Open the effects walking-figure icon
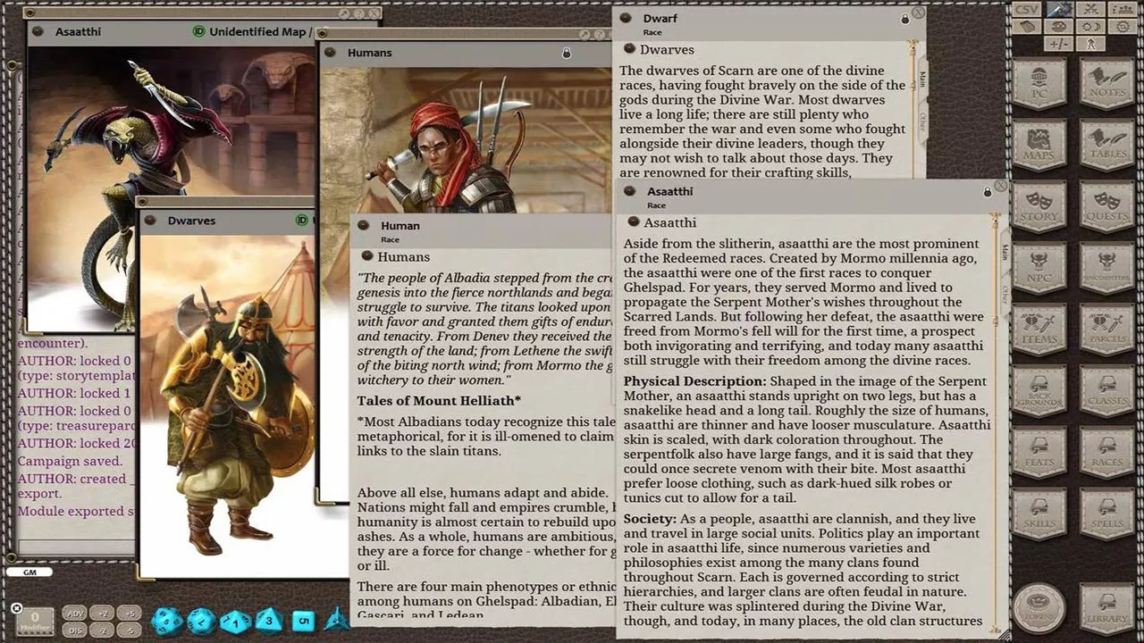 [1089, 44]
